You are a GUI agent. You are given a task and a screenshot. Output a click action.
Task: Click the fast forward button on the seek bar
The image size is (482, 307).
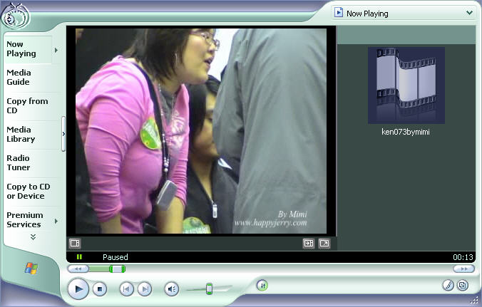(464, 269)
